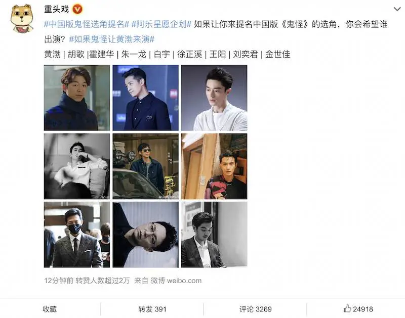The width and height of the screenshot is (405, 318).
Task: Open the 评论 3269 comments section
Action: (255, 309)
